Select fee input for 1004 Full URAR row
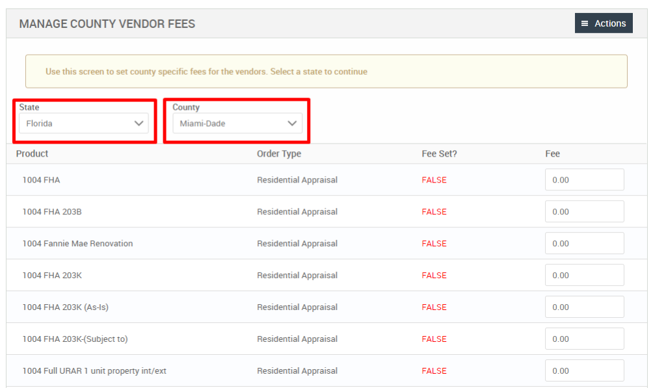Screen dimensions: 666x388 click(584, 370)
